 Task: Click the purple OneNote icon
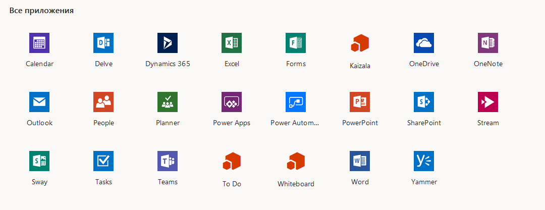coord(488,43)
